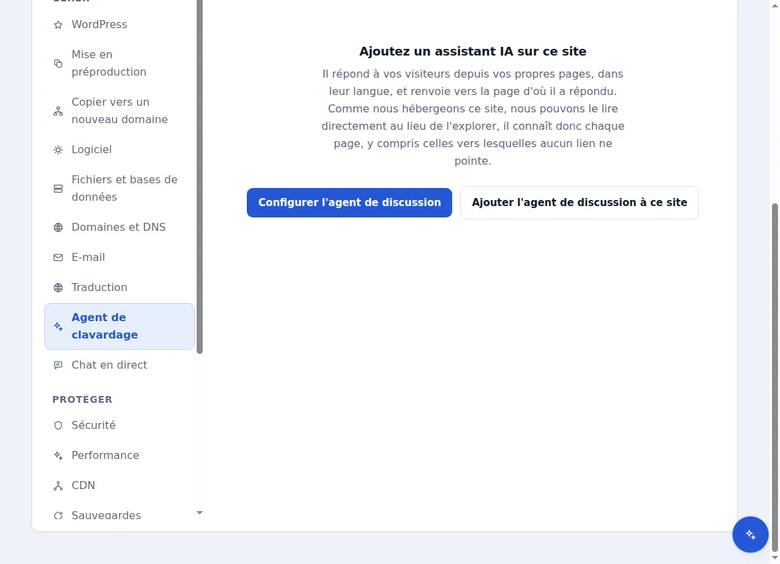Go to Mise en préproduction
The height and width of the screenshot is (564, 780).
click(x=119, y=63)
